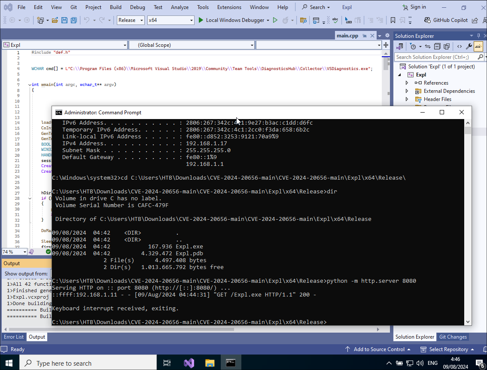The height and width of the screenshot is (370, 487).
Task: Switch to the Error List tab
Action: coord(14,337)
